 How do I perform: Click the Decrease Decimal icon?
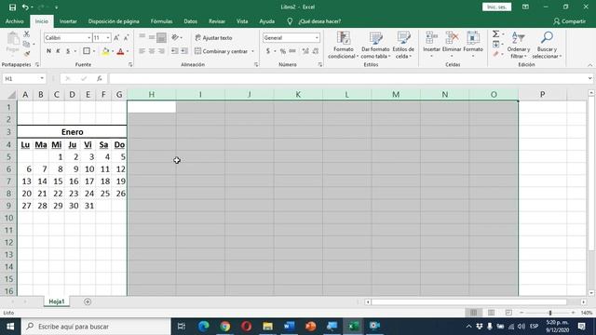316,51
